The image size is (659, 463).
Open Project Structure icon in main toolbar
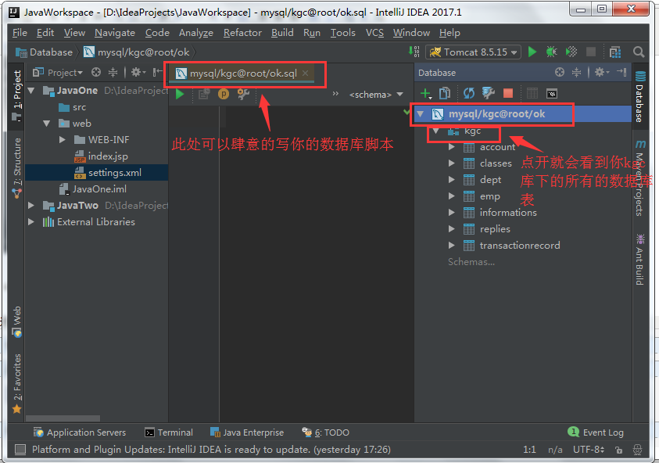pos(615,52)
